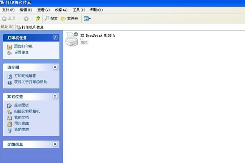This screenshot has height=163, width=245.
Task: Open the 编辑(E) menu
Action: [x=26, y=10]
